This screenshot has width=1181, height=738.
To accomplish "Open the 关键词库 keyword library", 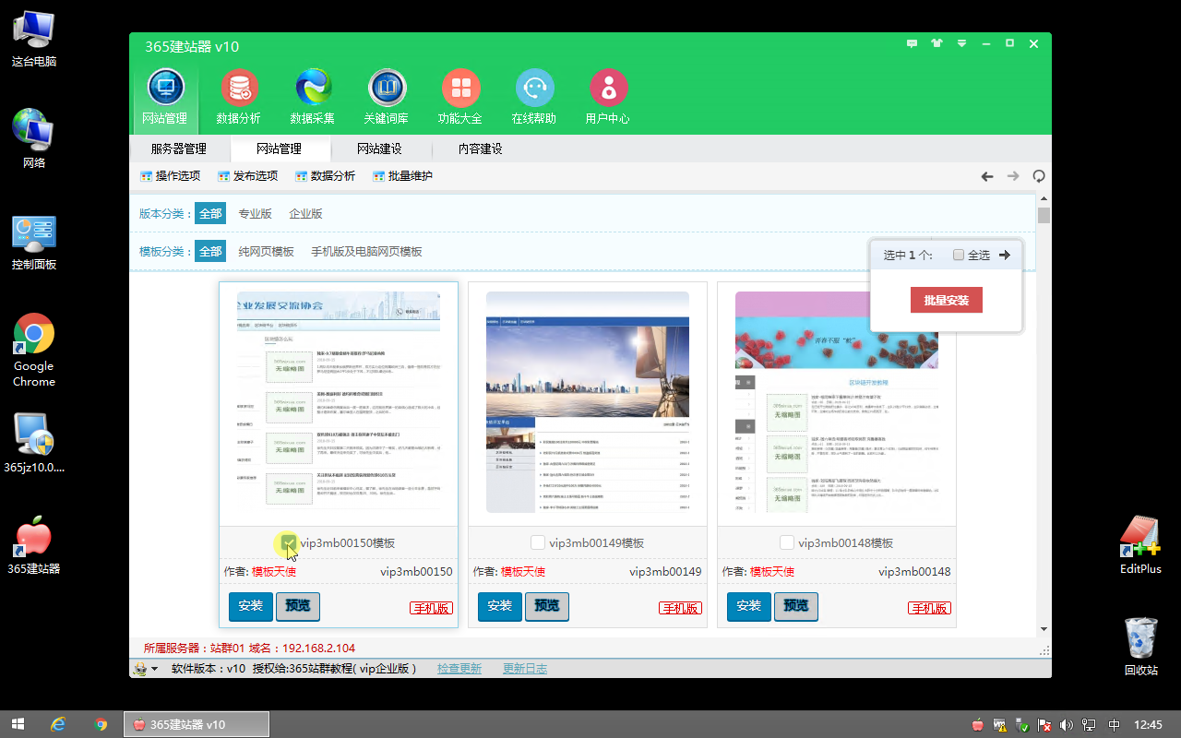I will tap(387, 97).
